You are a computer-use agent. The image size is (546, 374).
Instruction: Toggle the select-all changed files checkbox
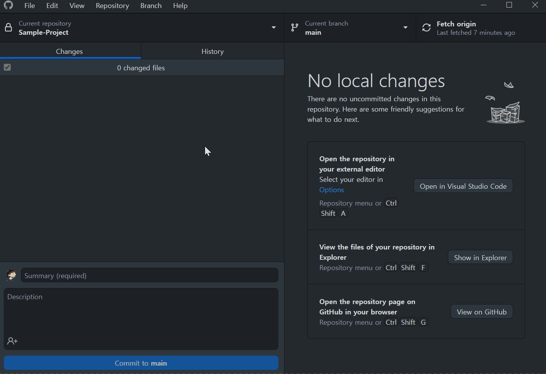7,67
